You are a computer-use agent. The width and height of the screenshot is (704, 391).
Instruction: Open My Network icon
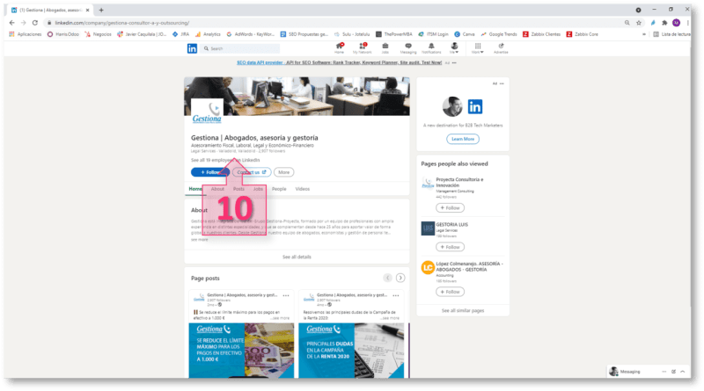point(363,48)
